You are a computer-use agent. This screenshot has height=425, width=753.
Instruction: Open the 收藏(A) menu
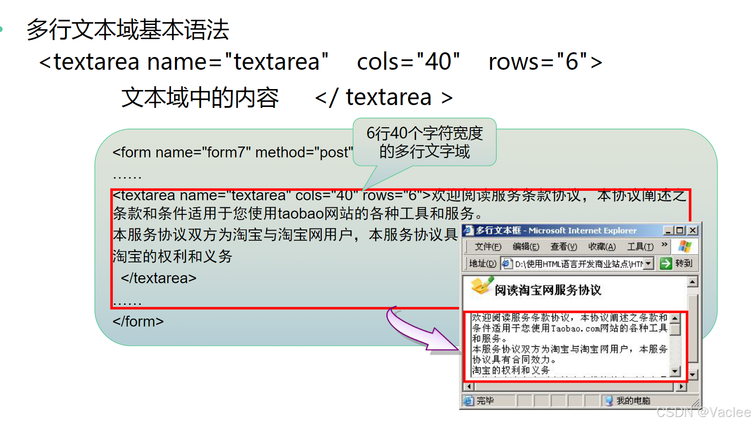pos(602,246)
